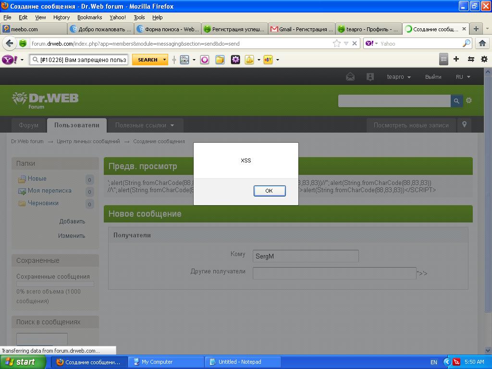This screenshot has width=492, height=369.
Task: Open forum advanced search gear
Action: click(469, 100)
